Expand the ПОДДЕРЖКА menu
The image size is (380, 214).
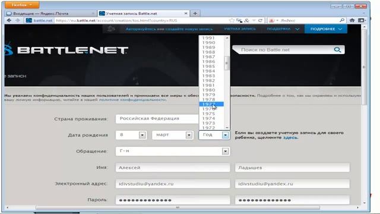283,29
